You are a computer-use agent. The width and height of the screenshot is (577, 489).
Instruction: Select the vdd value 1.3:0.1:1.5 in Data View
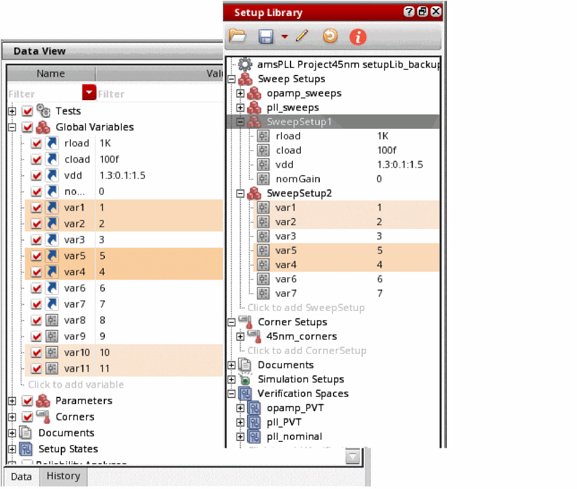[123, 175]
